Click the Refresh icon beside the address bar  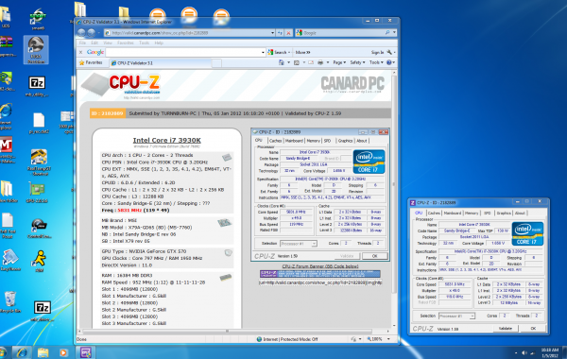(281, 33)
